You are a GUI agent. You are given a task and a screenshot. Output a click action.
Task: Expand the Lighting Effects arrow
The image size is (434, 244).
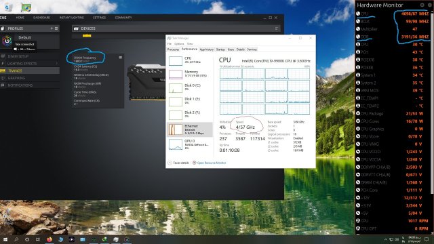[57, 63]
